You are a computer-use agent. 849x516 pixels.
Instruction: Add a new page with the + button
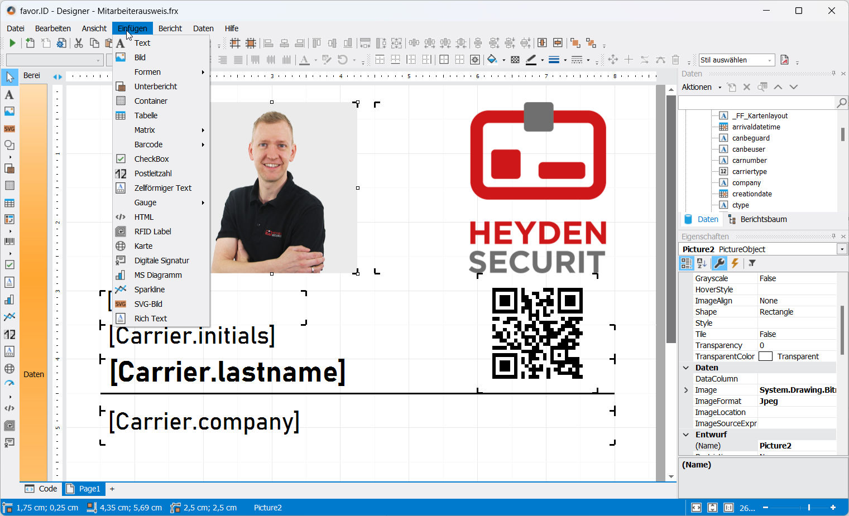[112, 489]
